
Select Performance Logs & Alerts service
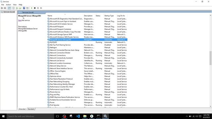point(60,89)
